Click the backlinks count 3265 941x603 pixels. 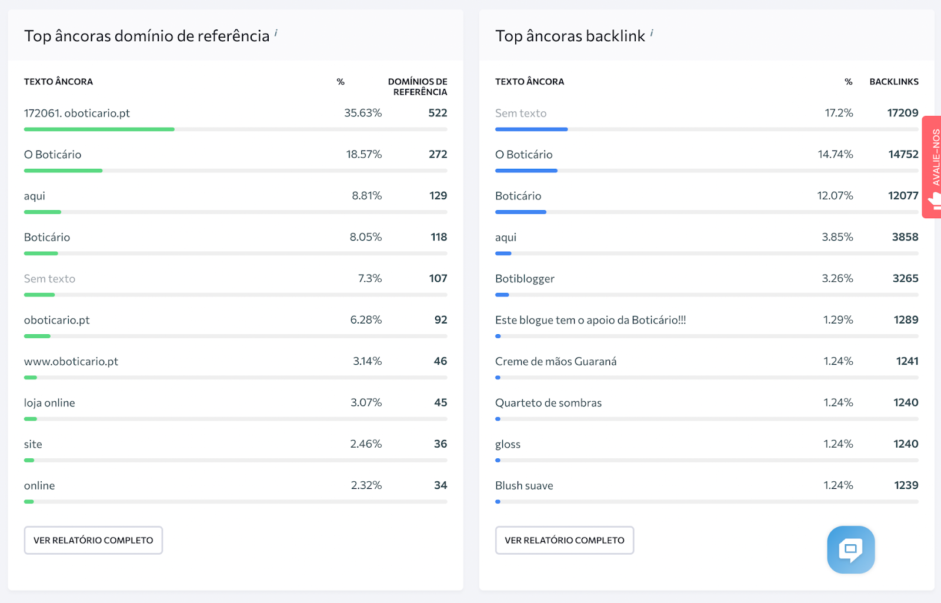point(905,278)
